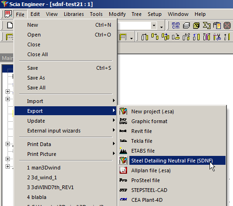Open the Update submenu
Screen dimensions: 233x206
(65, 121)
